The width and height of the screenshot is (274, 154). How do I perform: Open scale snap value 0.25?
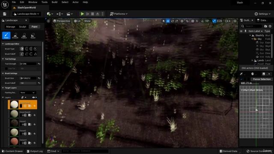[x=220, y=21]
